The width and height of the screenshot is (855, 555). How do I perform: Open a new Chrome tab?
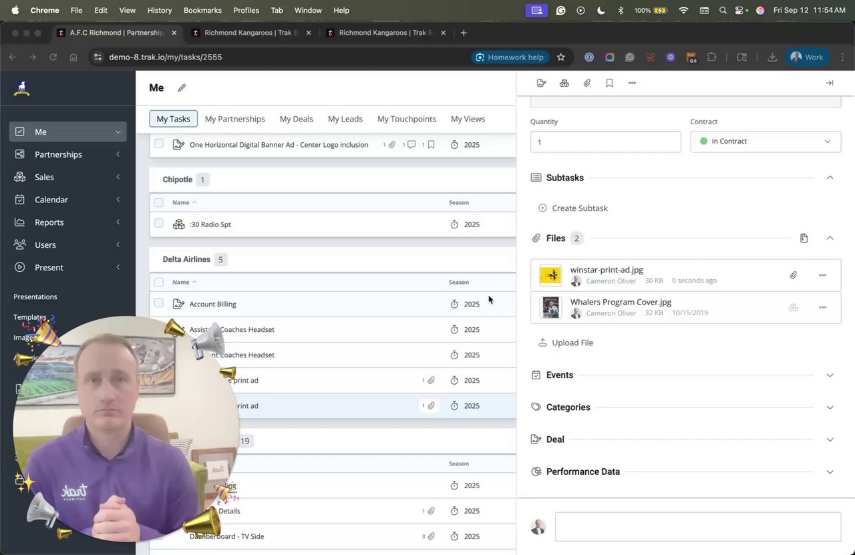coord(464,33)
